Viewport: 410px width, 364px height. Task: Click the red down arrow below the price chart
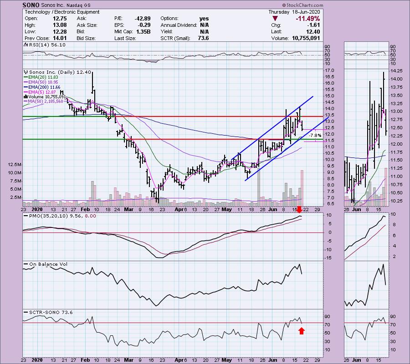pos(300,209)
